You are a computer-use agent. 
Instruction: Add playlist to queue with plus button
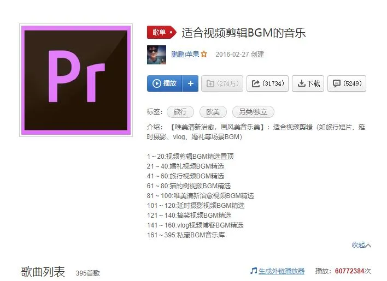[190, 83]
